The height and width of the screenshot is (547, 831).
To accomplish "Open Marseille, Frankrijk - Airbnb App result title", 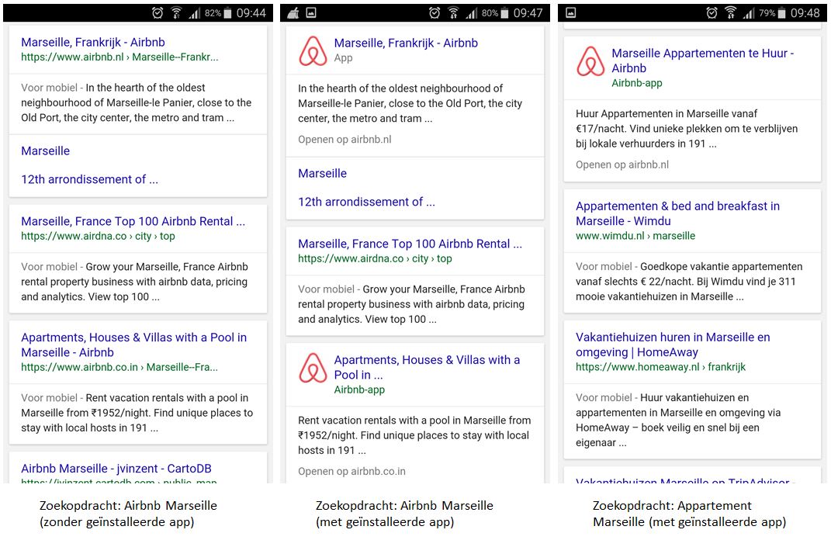I will (x=406, y=43).
